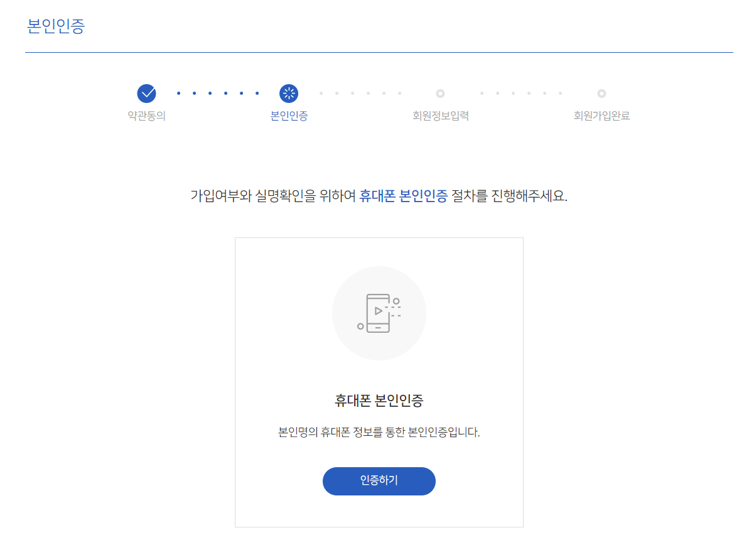Click the progress dots before 회원정보입력

click(x=360, y=93)
